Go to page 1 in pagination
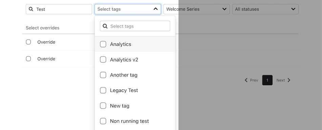 (267, 80)
